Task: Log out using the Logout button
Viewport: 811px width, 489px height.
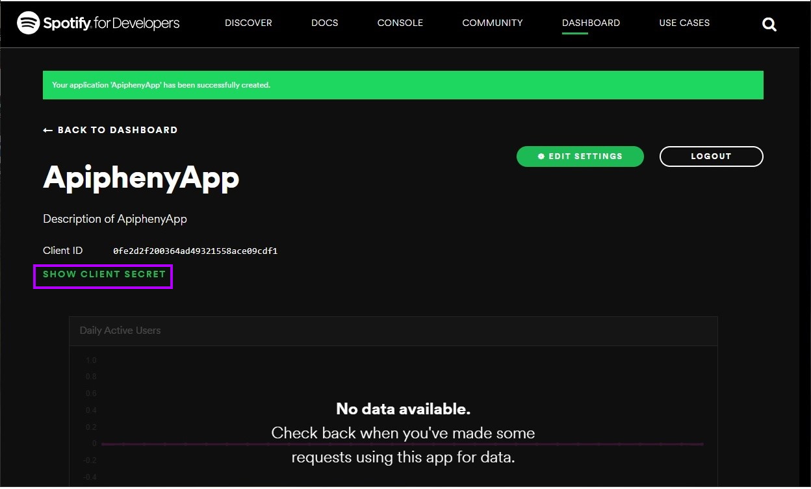Action: (712, 157)
